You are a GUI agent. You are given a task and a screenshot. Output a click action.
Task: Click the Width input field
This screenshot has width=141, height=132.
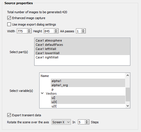point(22,31)
